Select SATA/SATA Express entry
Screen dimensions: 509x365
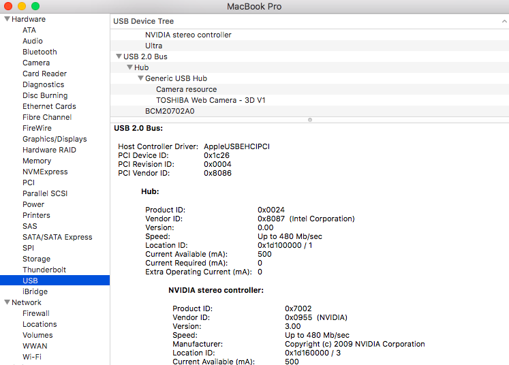click(57, 237)
